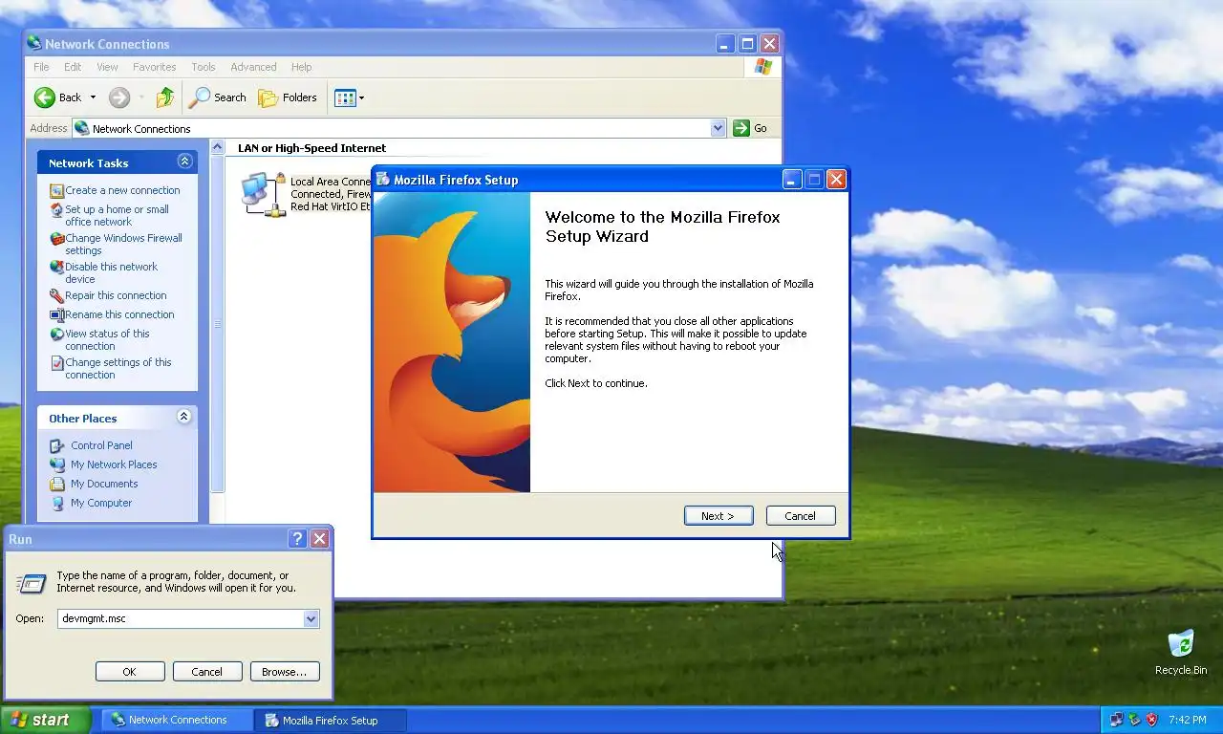The height and width of the screenshot is (734, 1223).
Task: Open the Advanced menu
Action: coord(253,67)
